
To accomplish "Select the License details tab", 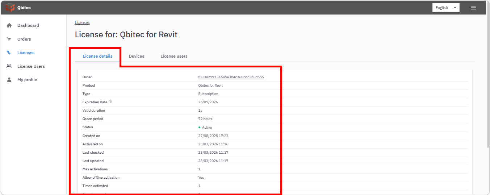I will pos(97,56).
